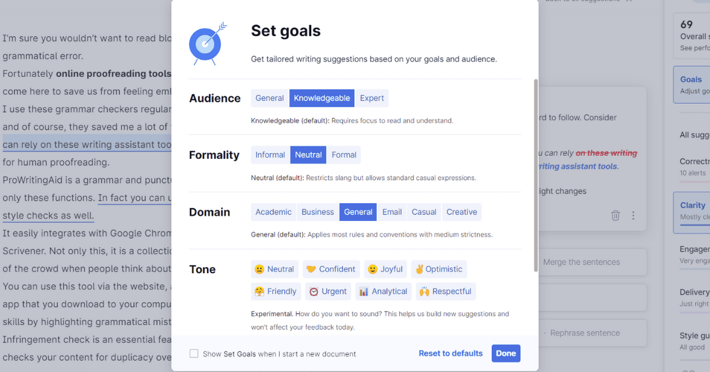Select the Analytical chart tone
The height and width of the screenshot is (372, 710).
(x=383, y=291)
